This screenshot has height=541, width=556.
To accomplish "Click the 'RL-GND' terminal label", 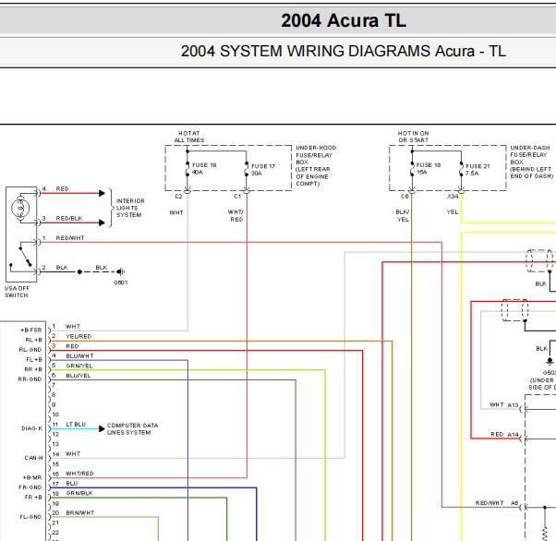I will coord(30,350).
